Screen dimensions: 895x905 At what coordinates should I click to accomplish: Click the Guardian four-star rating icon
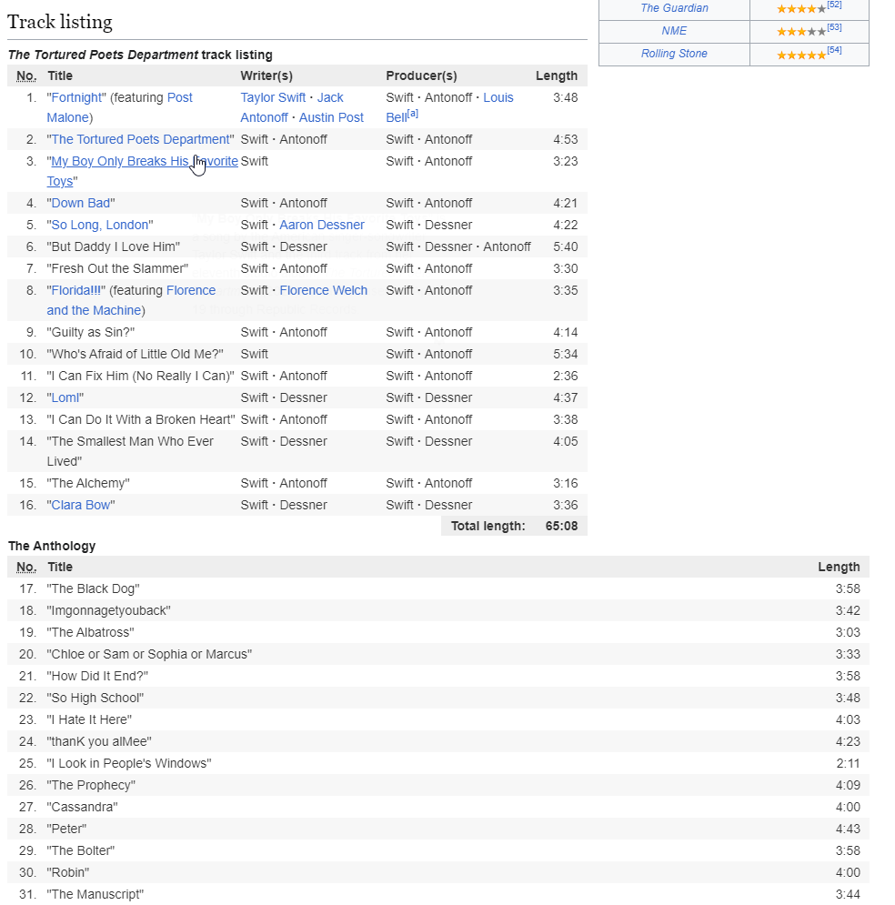click(801, 9)
